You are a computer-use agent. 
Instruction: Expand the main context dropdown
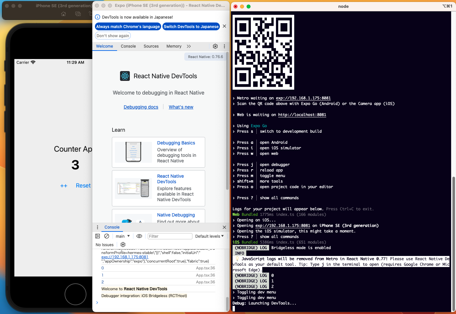(x=123, y=236)
